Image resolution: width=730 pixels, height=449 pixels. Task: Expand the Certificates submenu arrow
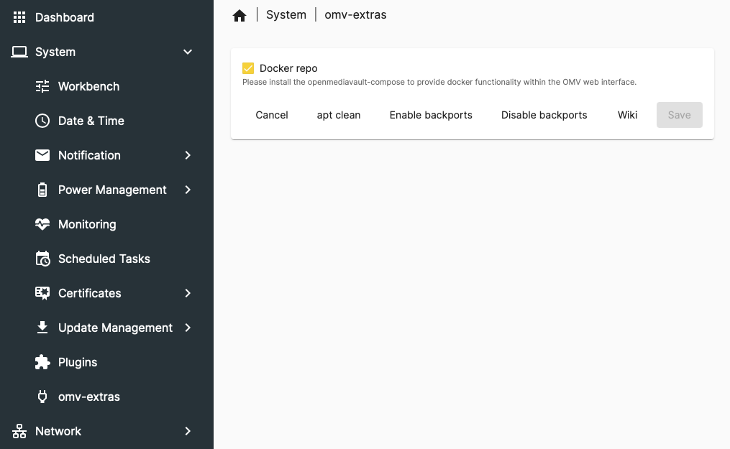tap(188, 293)
